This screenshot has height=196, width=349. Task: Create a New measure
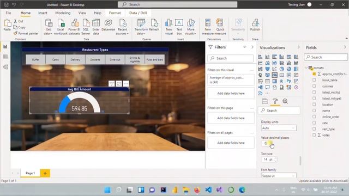tap(208, 27)
